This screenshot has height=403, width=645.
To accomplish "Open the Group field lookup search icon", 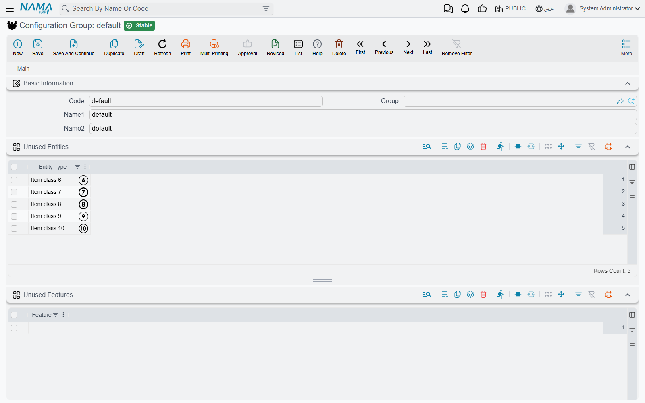I will [x=631, y=101].
